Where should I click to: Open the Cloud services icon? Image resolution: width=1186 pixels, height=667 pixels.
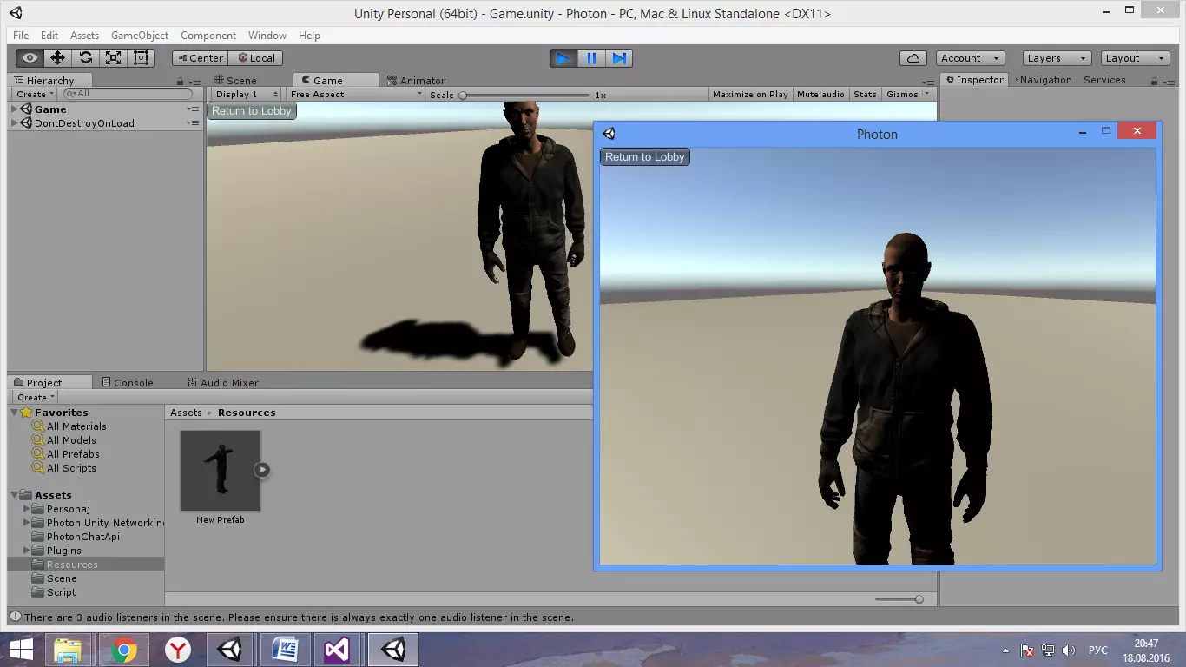tap(913, 58)
